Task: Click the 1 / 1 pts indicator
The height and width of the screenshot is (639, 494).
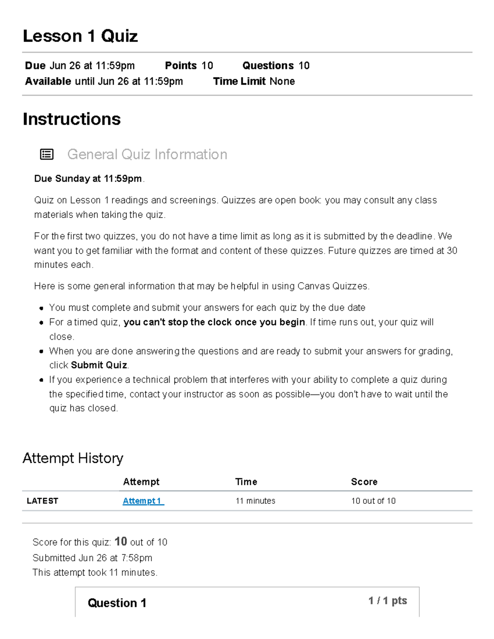Action: (x=388, y=601)
